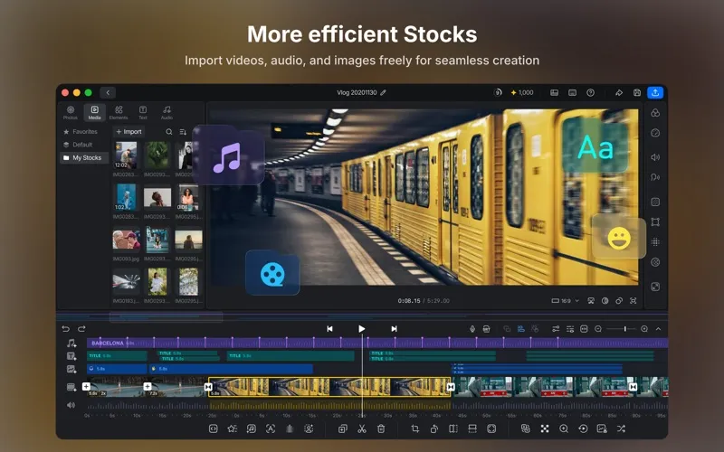The image size is (724, 452).
Task: Select the BARCELONA audio clip
Action: [377, 344]
